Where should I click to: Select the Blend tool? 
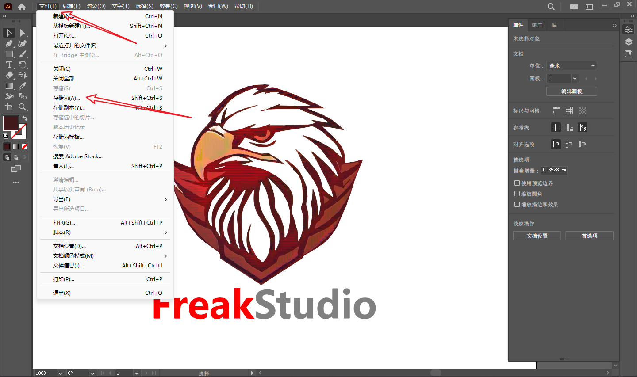23,96
